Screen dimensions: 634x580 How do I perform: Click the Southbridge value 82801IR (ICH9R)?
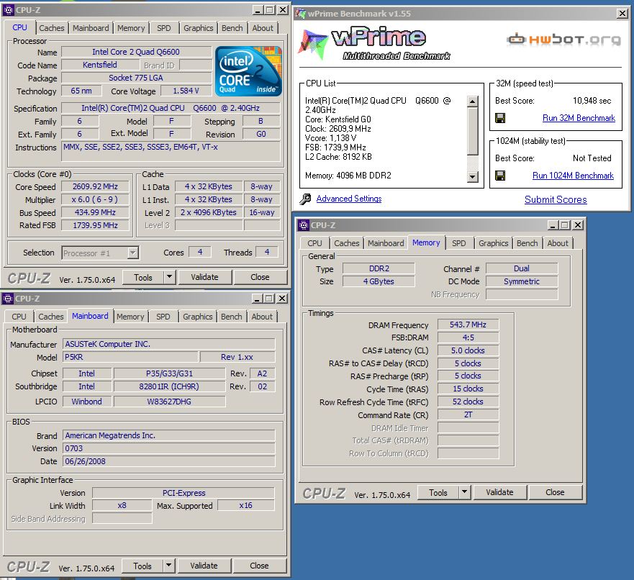169,386
